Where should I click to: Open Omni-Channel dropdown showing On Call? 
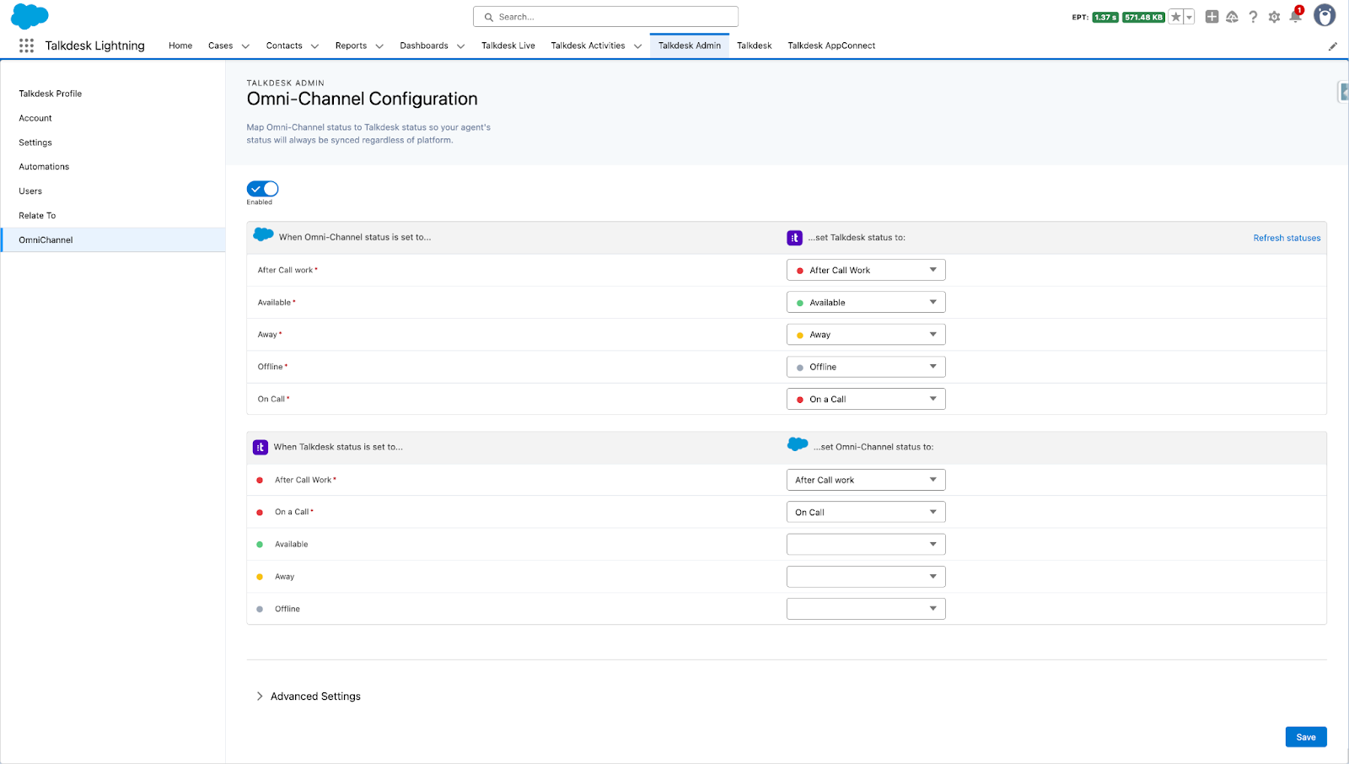point(866,512)
